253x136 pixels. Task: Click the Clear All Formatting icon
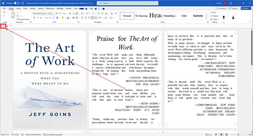tap(70, 13)
